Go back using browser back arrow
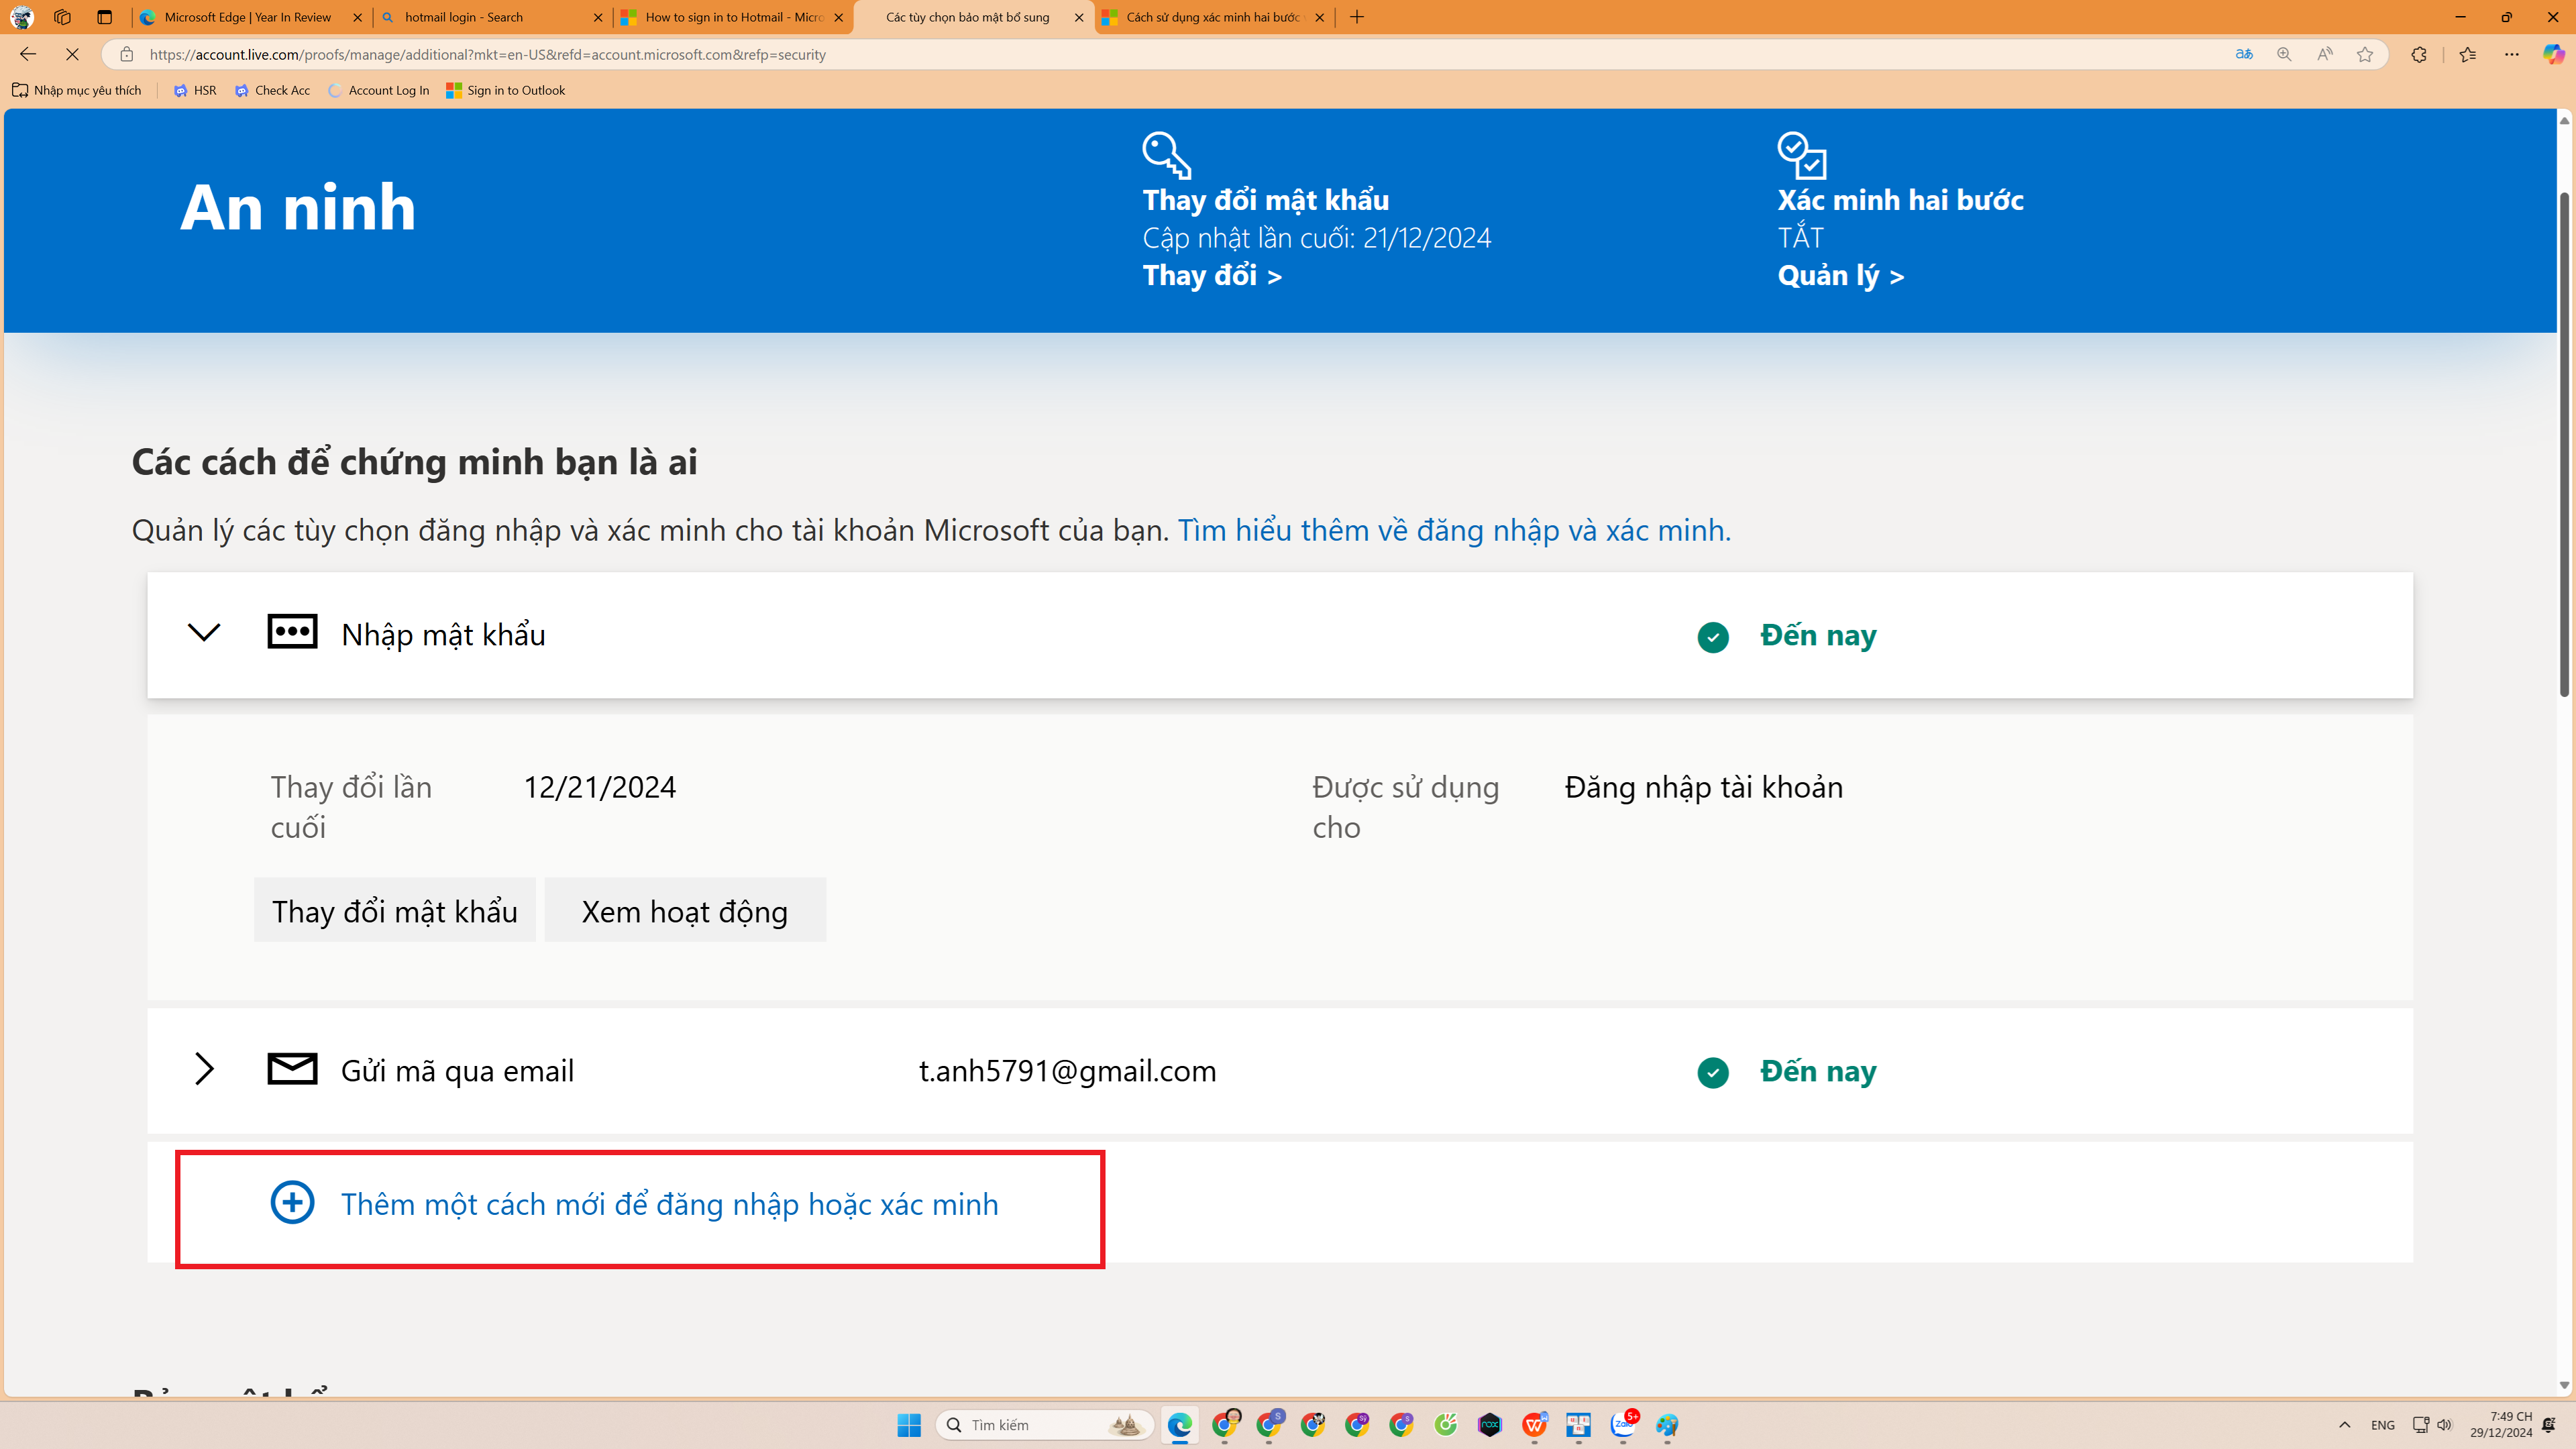 28,55
